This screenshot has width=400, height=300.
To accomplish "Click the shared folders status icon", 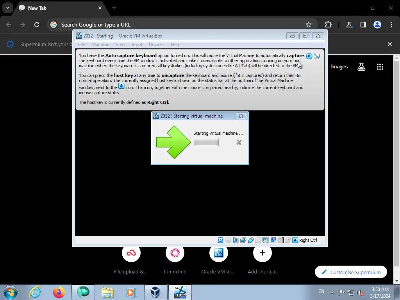I will (x=258, y=240).
